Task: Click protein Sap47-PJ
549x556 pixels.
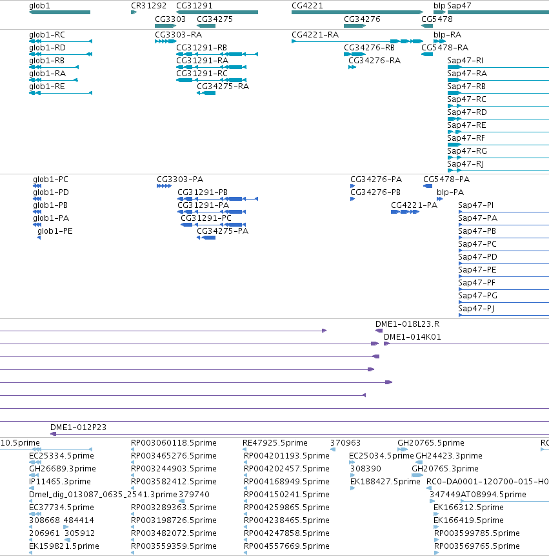Action: pyautogui.click(x=476, y=309)
